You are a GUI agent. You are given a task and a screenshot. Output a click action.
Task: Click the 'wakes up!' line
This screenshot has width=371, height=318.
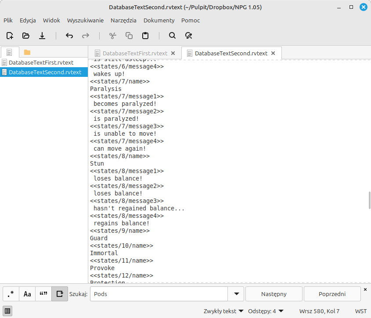109,74
